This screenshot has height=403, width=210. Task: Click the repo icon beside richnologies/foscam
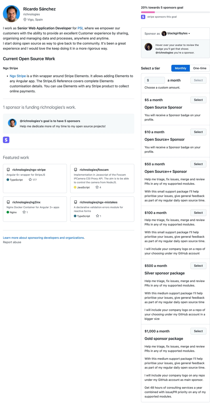click(x=76, y=170)
